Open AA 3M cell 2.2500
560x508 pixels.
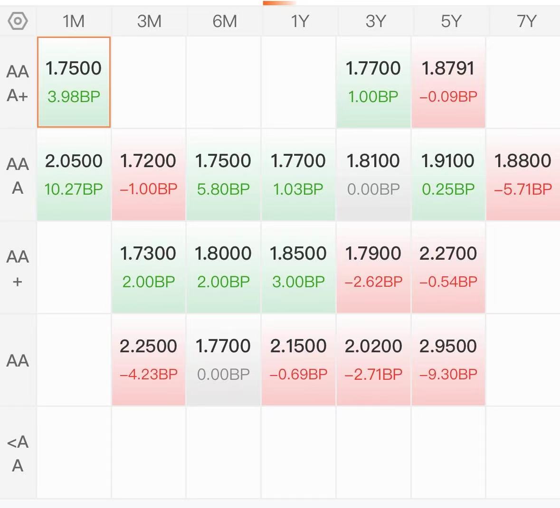coord(149,360)
